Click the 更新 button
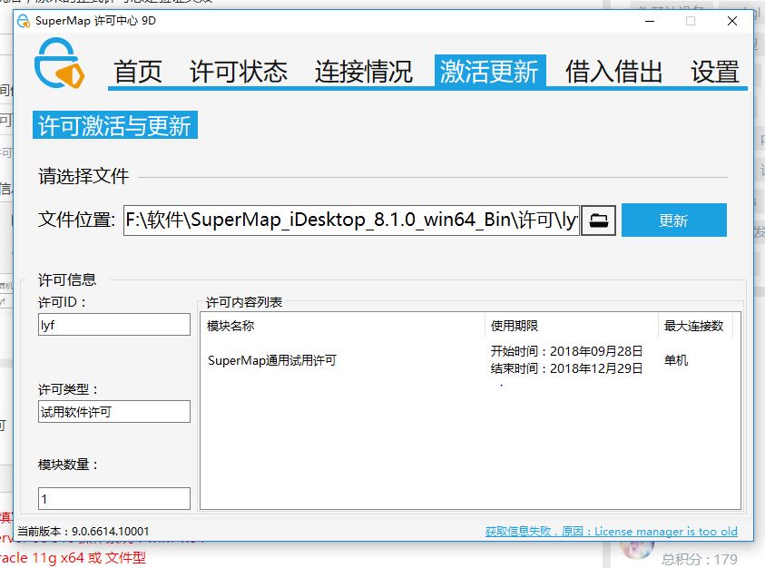The image size is (765, 568). tap(673, 220)
